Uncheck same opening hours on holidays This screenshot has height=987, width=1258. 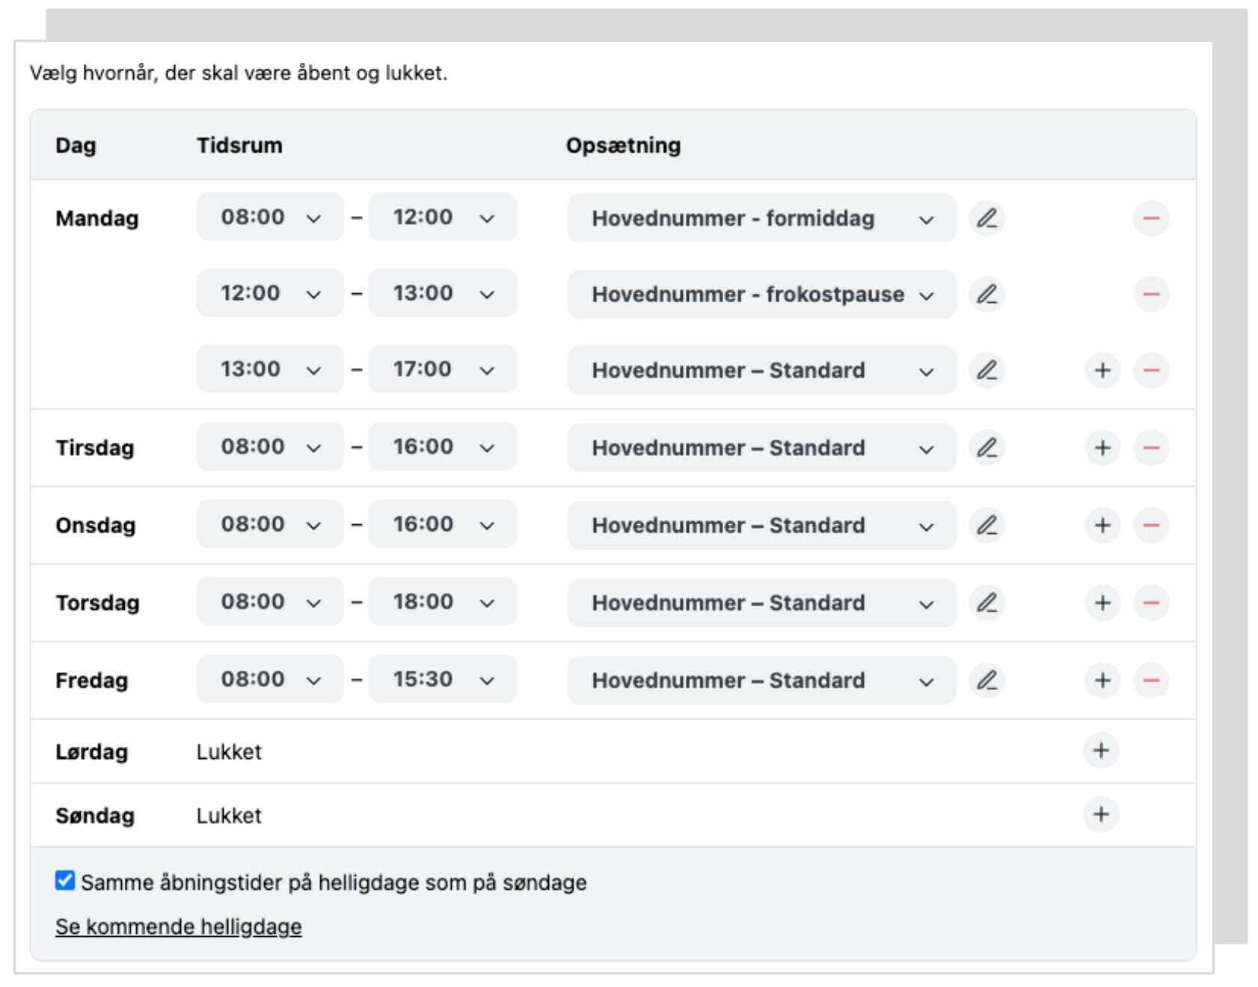coord(65,881)
